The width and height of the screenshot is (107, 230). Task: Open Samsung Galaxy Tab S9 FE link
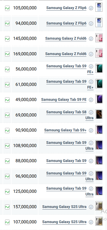tap(64, 100)
